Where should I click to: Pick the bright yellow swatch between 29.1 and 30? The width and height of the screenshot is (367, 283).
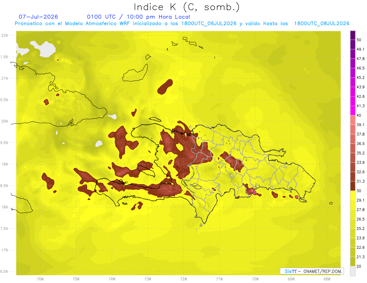tap(353, 195)
